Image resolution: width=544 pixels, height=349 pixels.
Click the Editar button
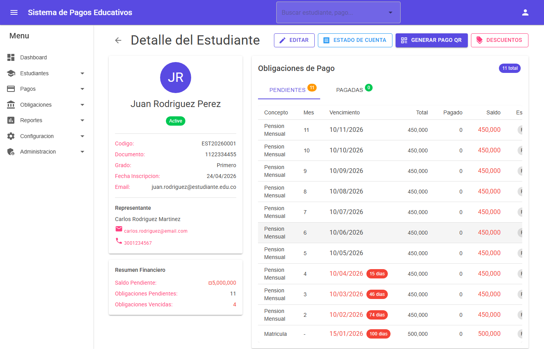294,40
